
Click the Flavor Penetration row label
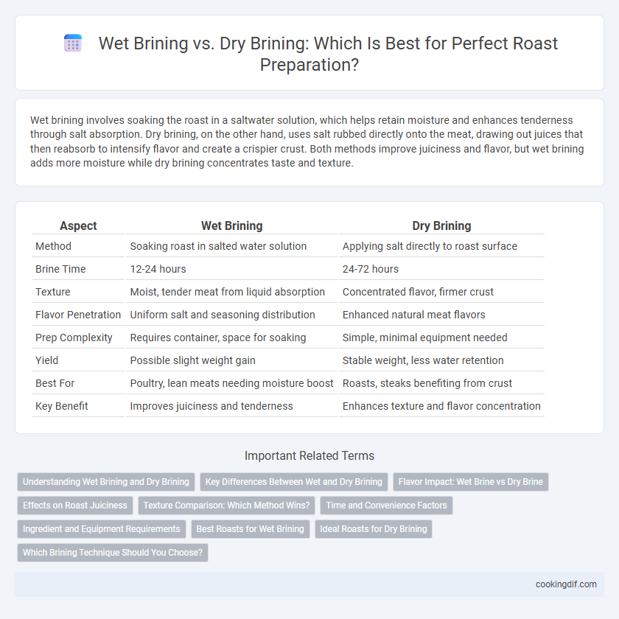(x=78, y=315)
